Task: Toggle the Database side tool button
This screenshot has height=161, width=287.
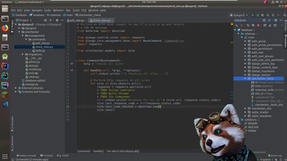Action: tap(285, 41)
